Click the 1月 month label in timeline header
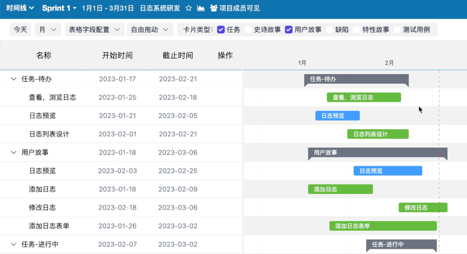 click(x=302, y=63)
